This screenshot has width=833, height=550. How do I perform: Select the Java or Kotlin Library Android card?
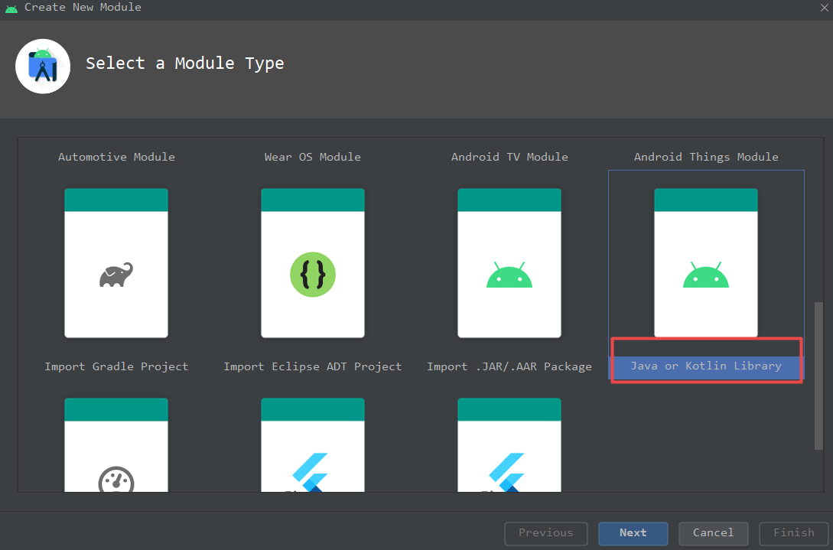point(706,263)
